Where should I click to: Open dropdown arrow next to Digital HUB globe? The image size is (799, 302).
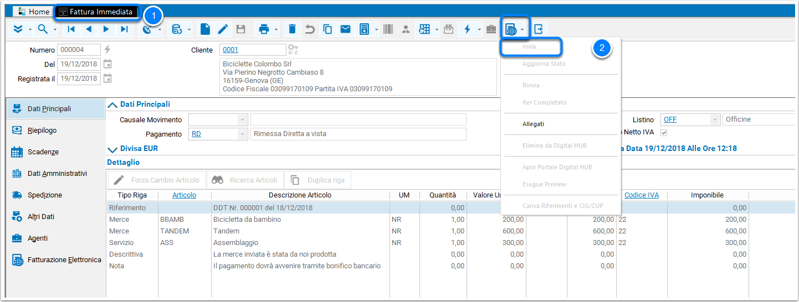pos(523,30)
